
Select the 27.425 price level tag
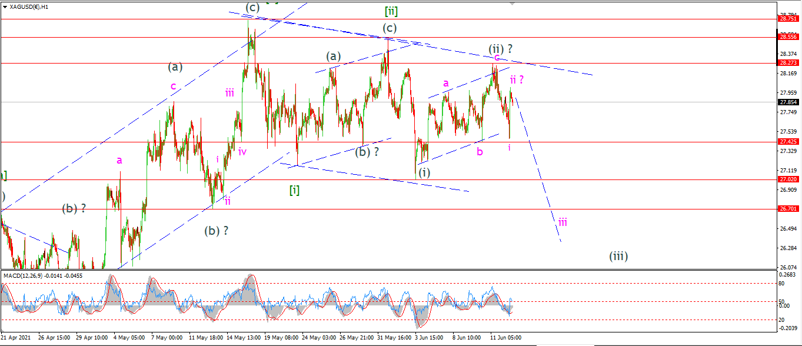(x=789, y=142)
